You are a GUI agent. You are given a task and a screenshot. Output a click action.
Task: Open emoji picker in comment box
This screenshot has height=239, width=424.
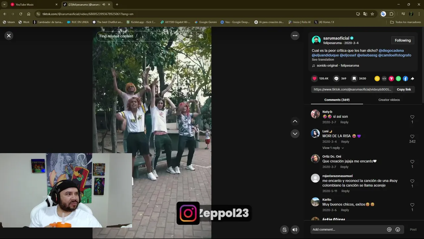point(397,229)
